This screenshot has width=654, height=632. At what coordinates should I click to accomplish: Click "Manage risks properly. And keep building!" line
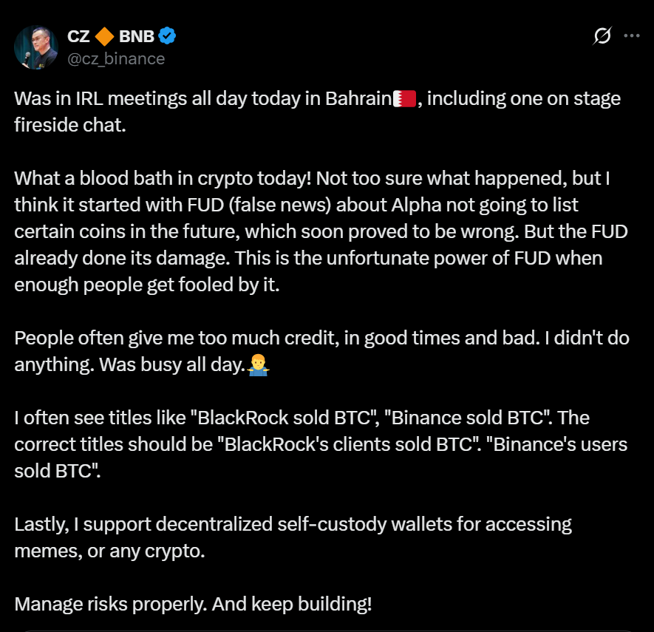click(193, 604)
